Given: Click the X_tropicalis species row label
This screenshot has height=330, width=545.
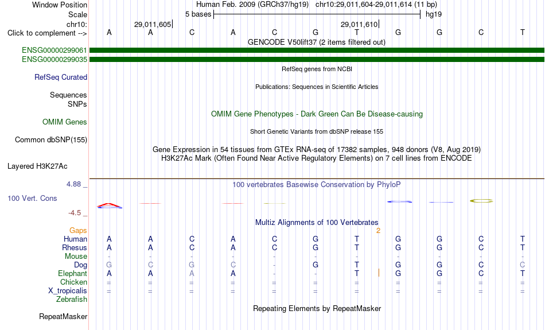Looking at the screenshot, I should pos(68,291).
